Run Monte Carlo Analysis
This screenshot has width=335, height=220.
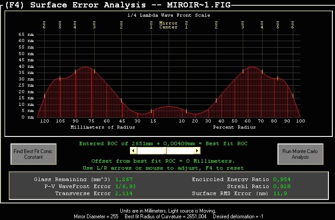tap(300, 154)
